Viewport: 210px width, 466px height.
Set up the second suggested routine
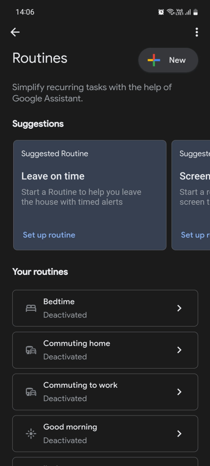tap(195, 235)
